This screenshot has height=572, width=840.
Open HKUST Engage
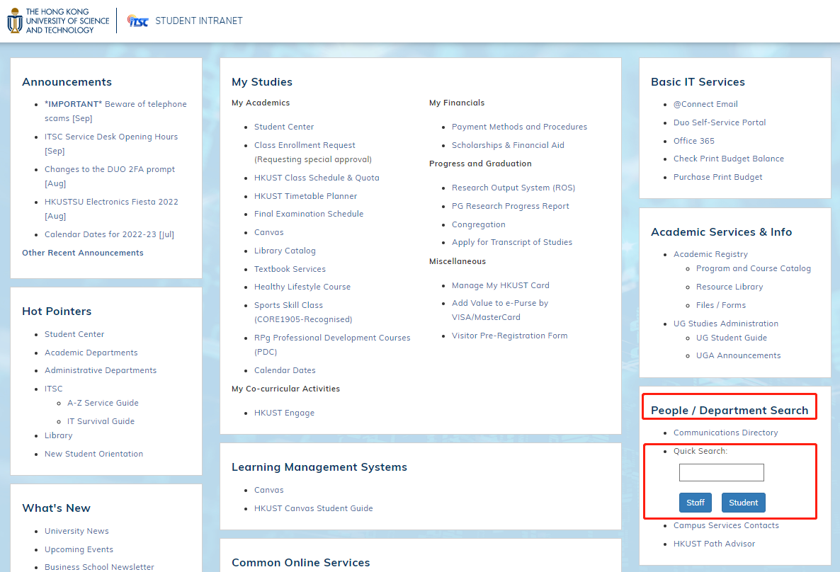(285, 413)
